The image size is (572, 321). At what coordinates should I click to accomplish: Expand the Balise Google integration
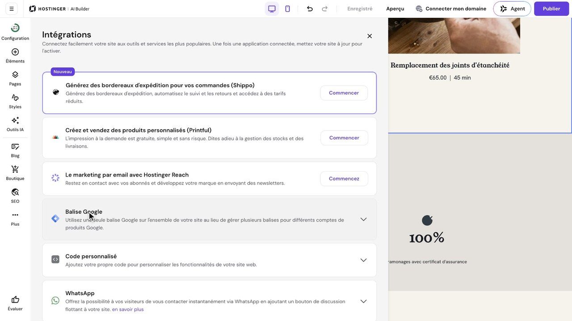[363, 219]
